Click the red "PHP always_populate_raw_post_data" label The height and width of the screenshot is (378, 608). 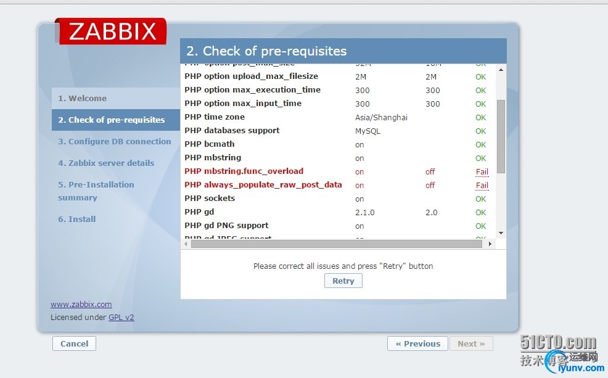point(263,184)
